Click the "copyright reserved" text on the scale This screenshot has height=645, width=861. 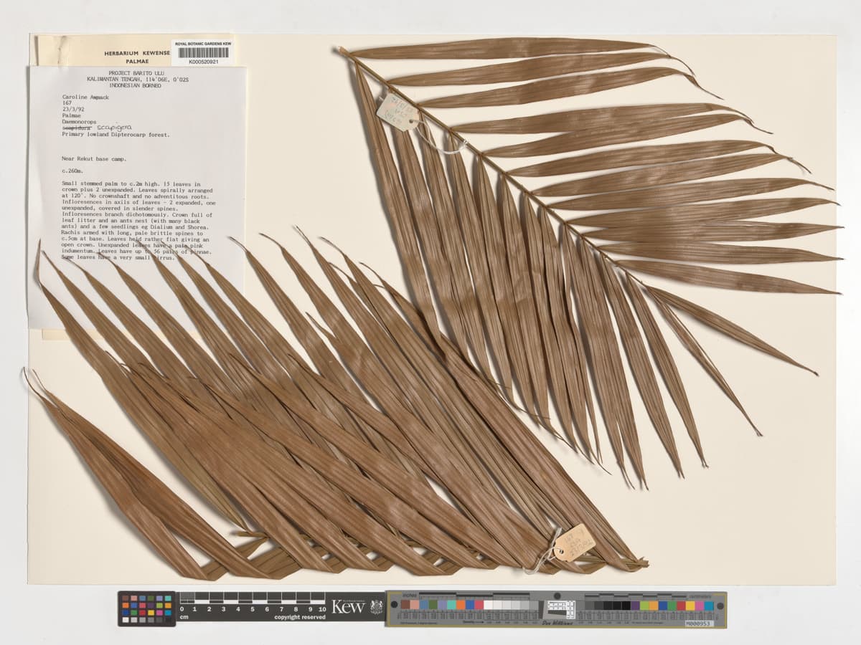[300, 617]
